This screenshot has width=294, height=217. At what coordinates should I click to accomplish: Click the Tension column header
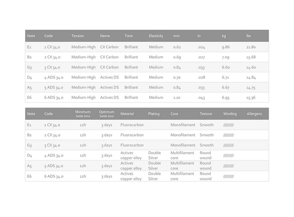pyautogui.click(x=78, y=36)
